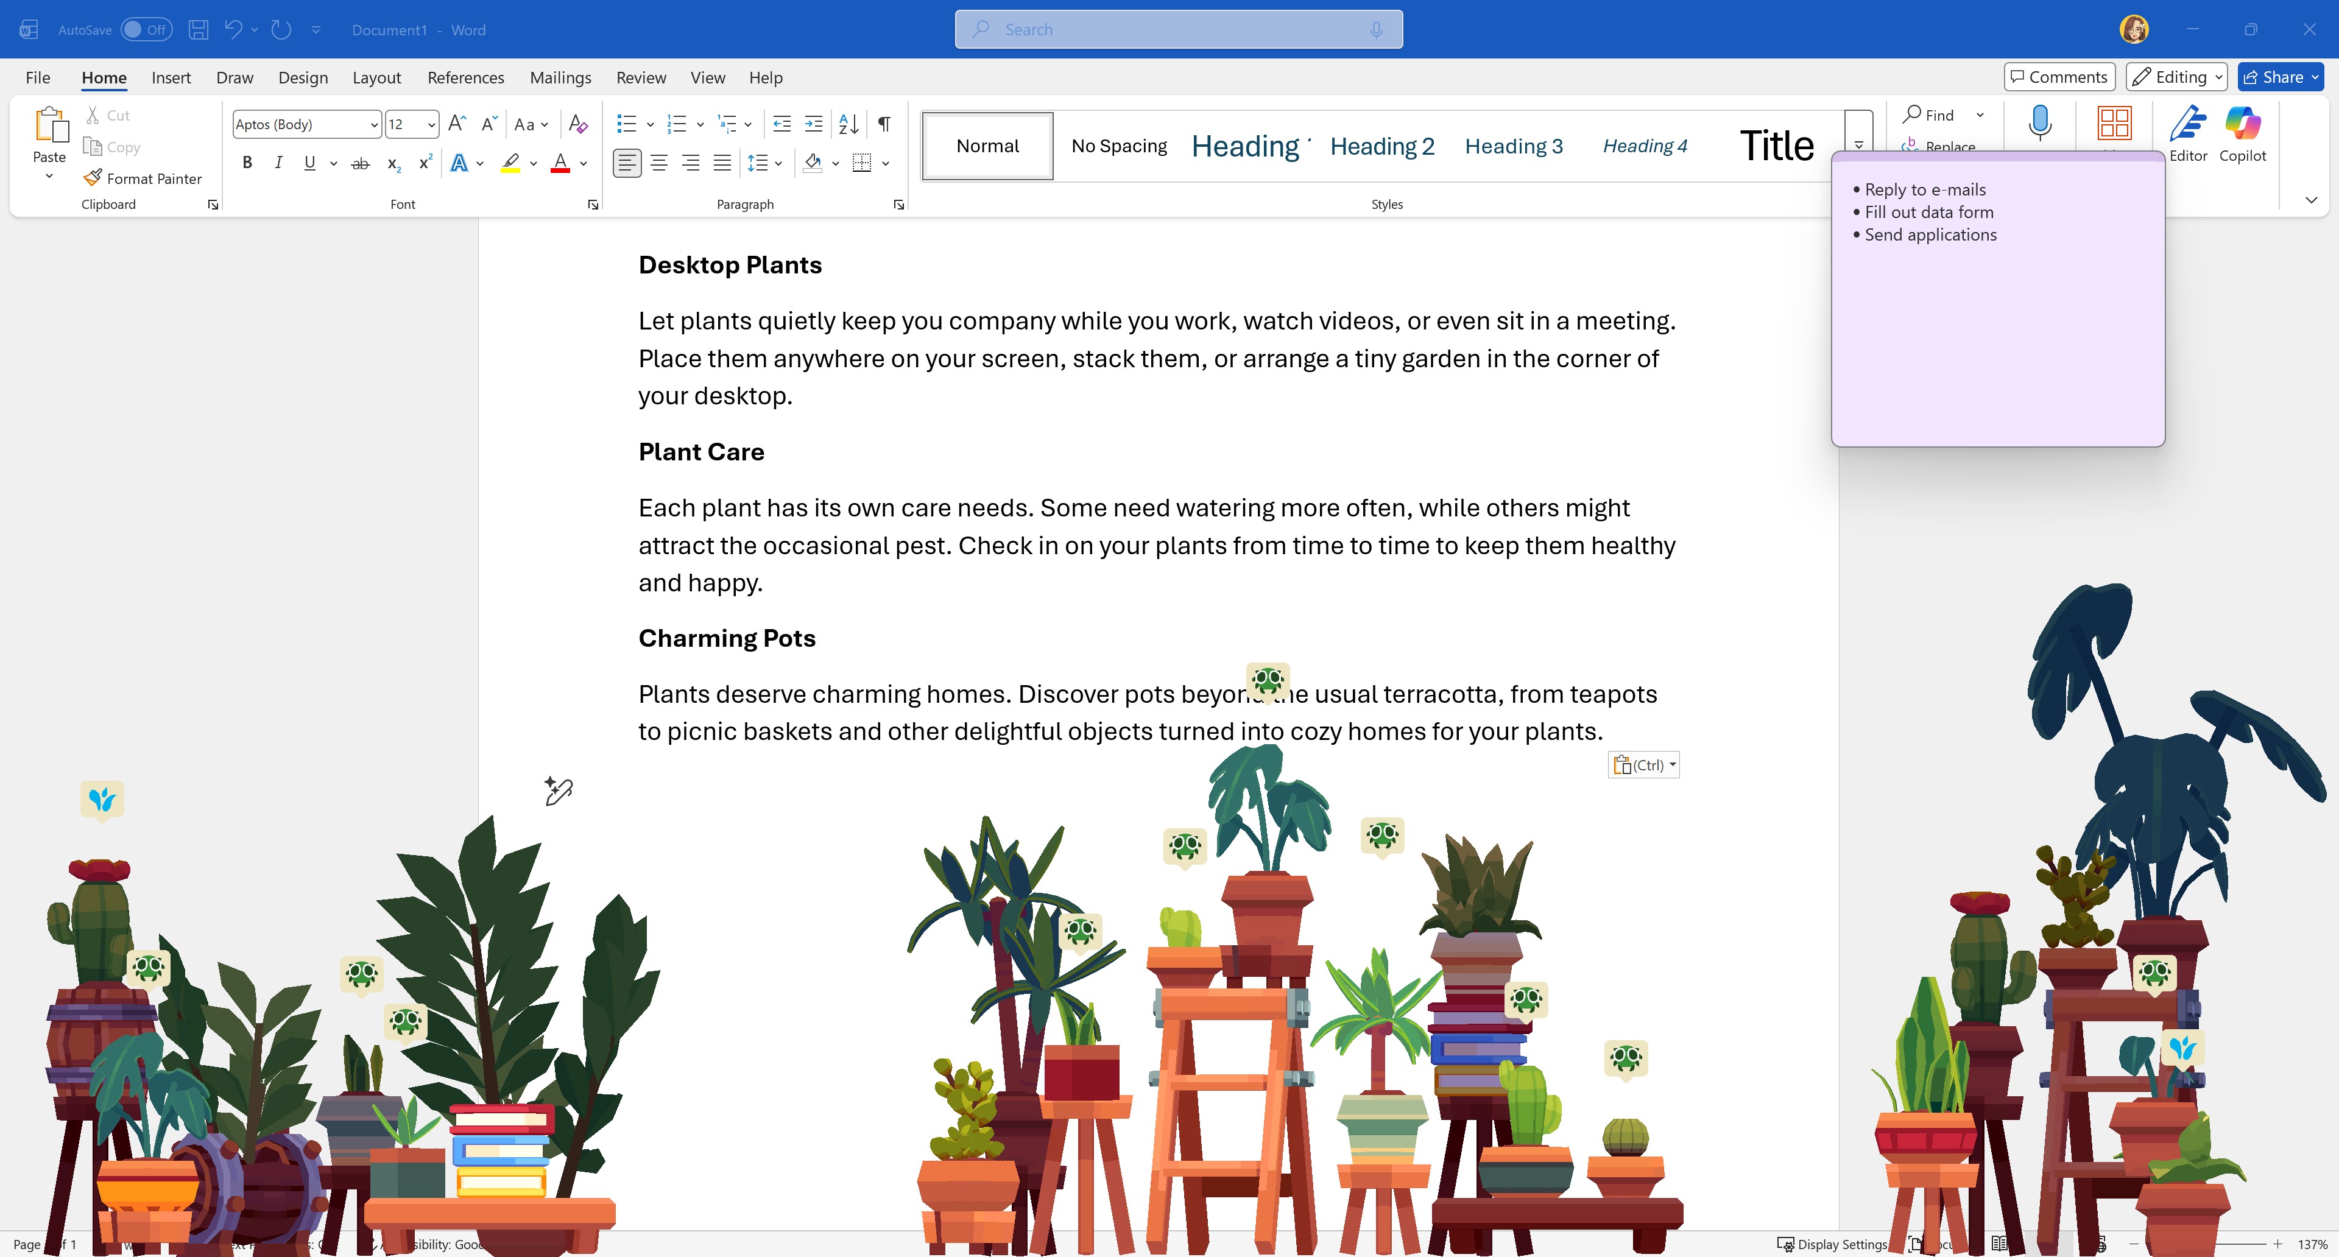Screen dimensions: 2339x1257
Task: Open the Editing mode dropdown
Action: pyautogui.click(x=2176, y=77)
